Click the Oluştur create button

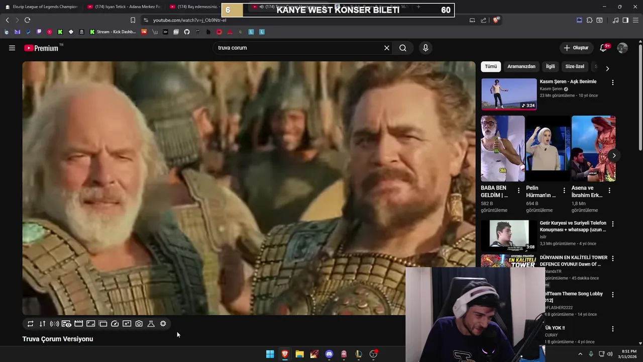point(576,48)
